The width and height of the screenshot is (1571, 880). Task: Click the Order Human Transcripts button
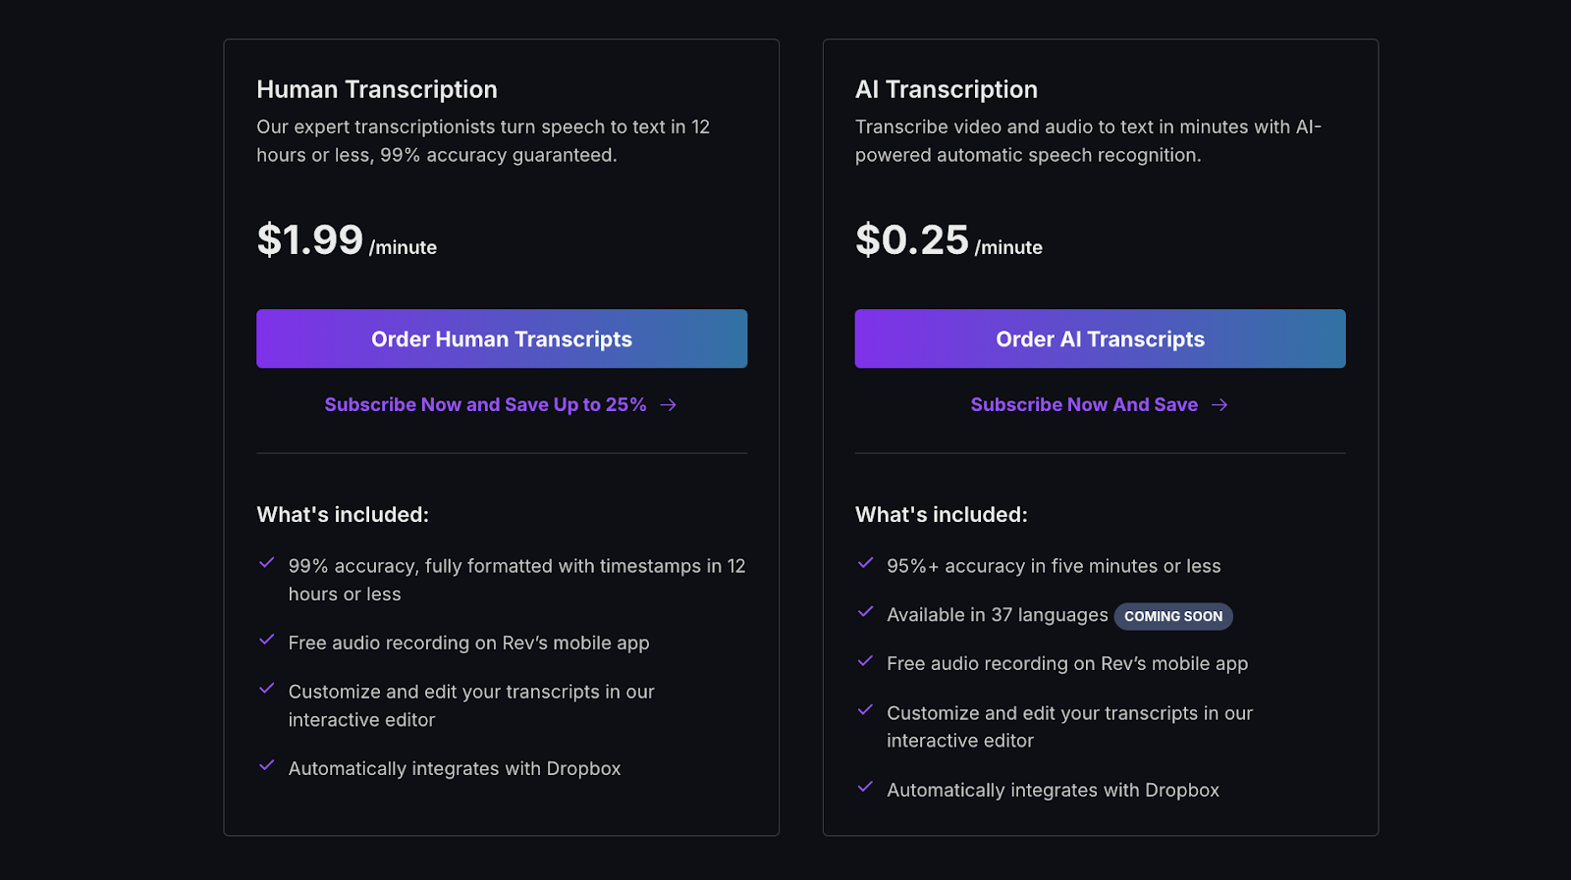pos(502,338)
